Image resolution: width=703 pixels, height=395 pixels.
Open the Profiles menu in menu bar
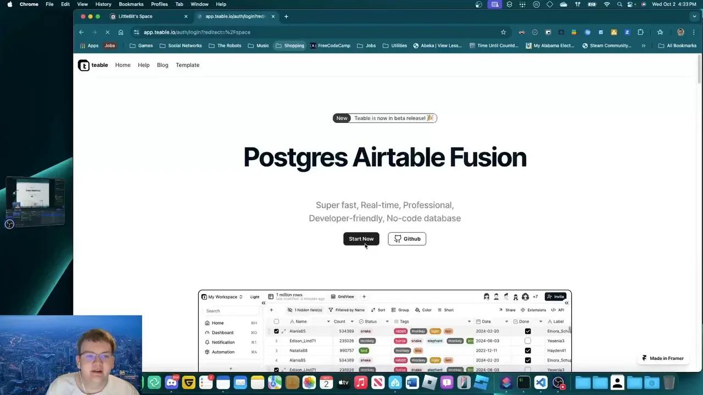(x=159, y=4)
